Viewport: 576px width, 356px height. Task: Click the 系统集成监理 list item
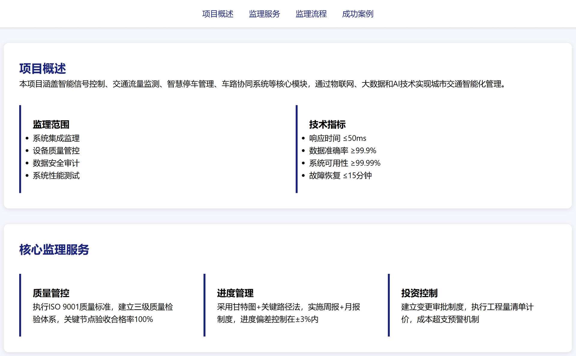tap(56, 138)
